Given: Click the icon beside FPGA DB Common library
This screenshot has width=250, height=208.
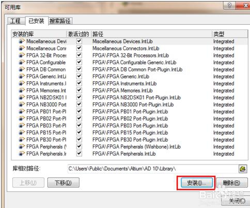Looking at the screenshot, I should [22, 69].
